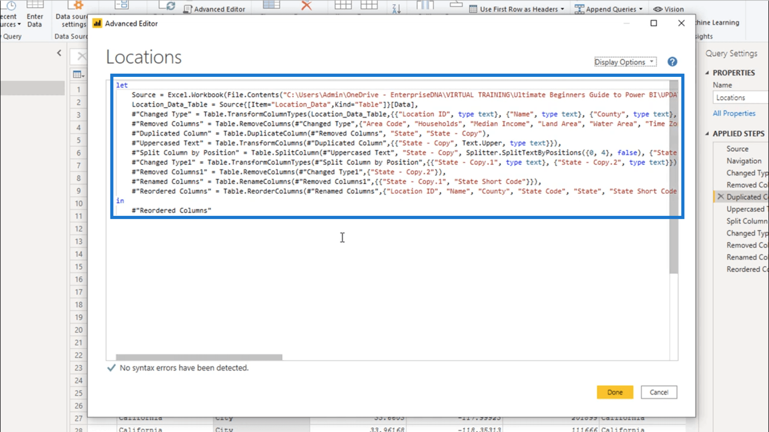The image size is (769, 432).
Task: Close the Advanced Editor dialog
Action: pyautogui.click(x=681, y=23)
